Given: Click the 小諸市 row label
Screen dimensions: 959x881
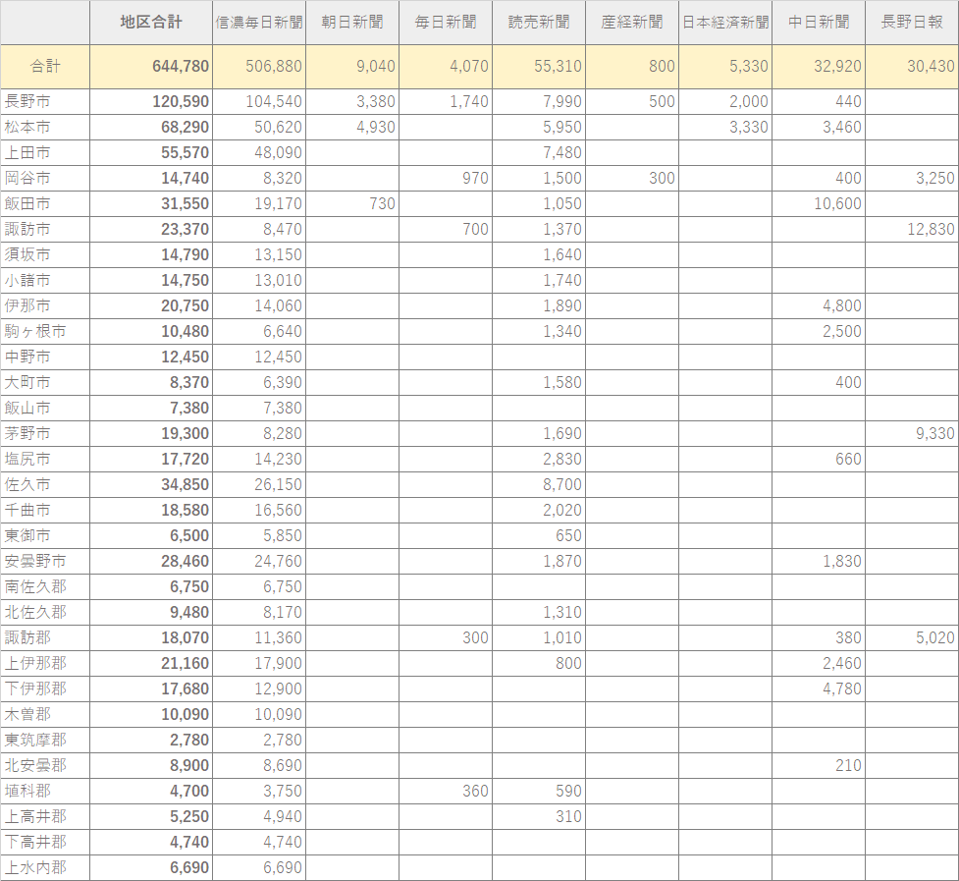Looking at the screenshot, I should (45, 280).
